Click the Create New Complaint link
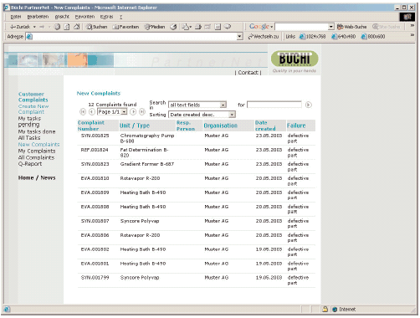Image resolution: width=420 pixels, height=318 pixels. click(33, 109)
